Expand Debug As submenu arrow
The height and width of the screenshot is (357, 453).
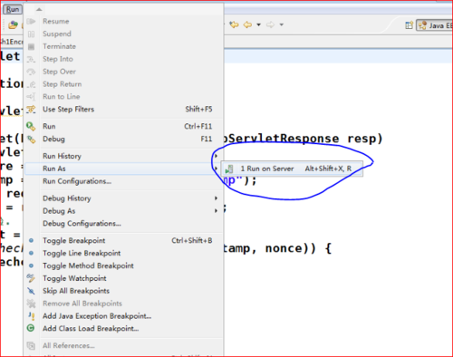[216, 211]
